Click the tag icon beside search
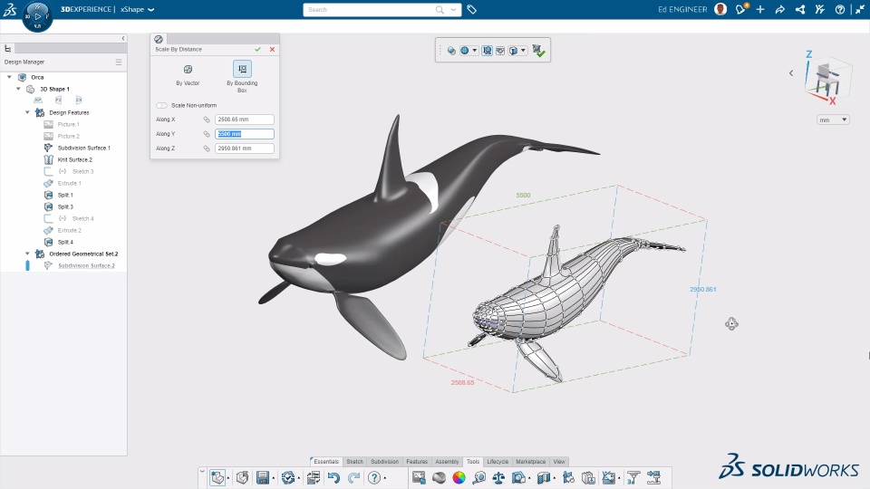Image resolution: width=870 pixels, height=489 pixels. coord(471,9)
